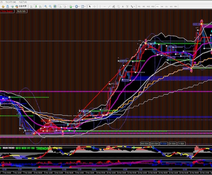Switch chart to line chart mode

tap(41, 6)
